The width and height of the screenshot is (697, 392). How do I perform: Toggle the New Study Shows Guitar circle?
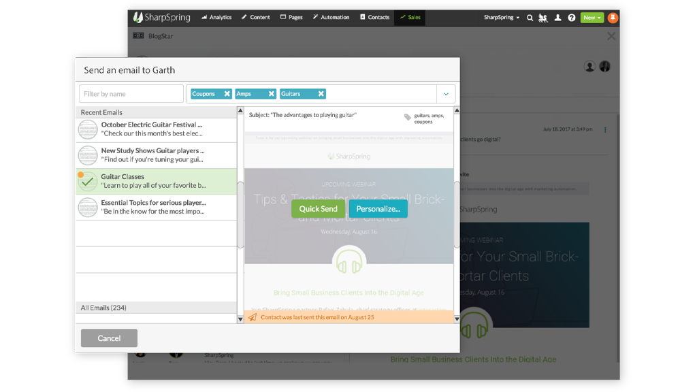coord(88,156)
